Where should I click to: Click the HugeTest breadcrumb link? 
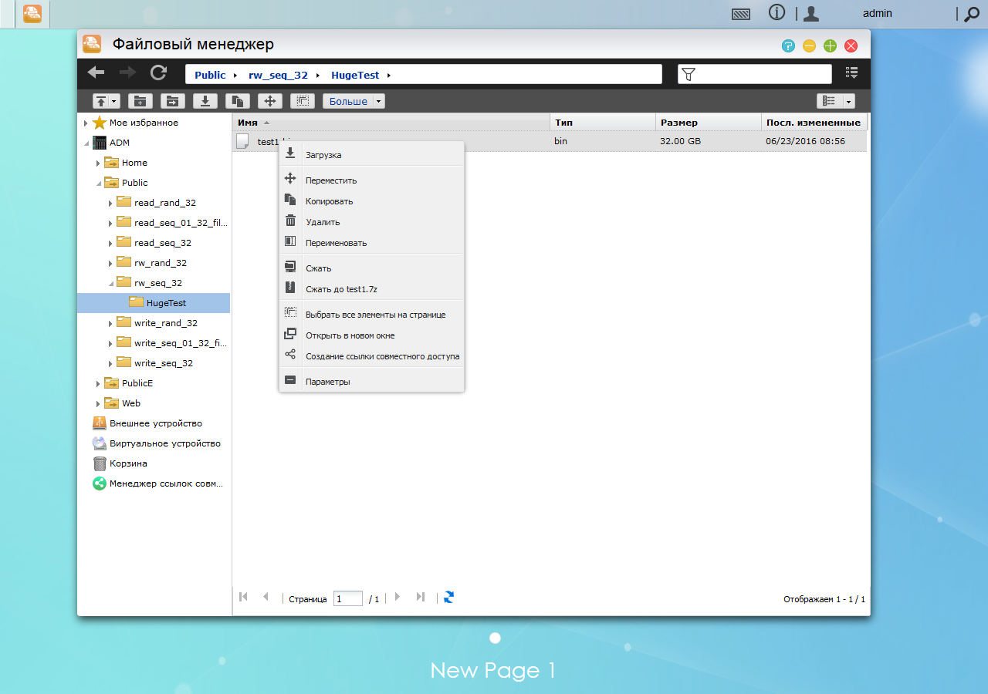click(355, 75)
